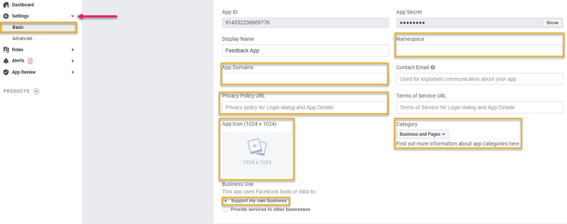Add a product with plus icon
Viewport: 567px width, 224px height.
(x=36, y=91)
